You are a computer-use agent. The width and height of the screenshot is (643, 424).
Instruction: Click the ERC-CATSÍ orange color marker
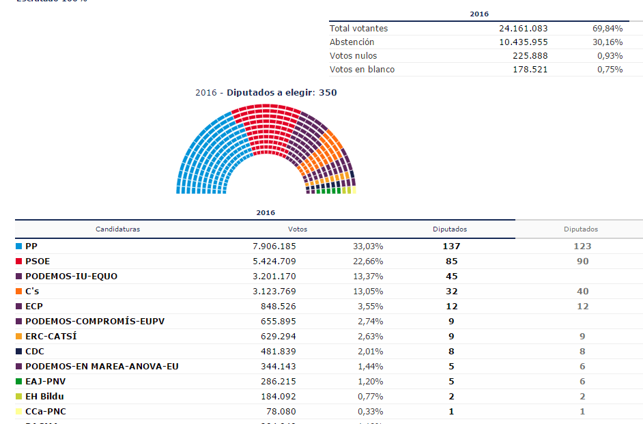point(19,336)
